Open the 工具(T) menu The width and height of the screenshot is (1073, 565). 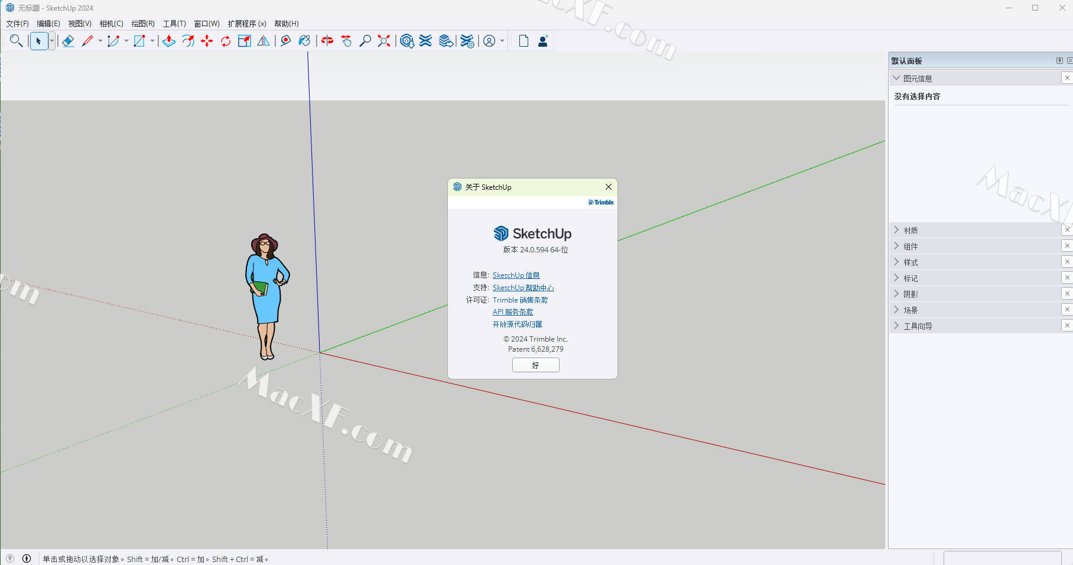(x=174, y=24)
